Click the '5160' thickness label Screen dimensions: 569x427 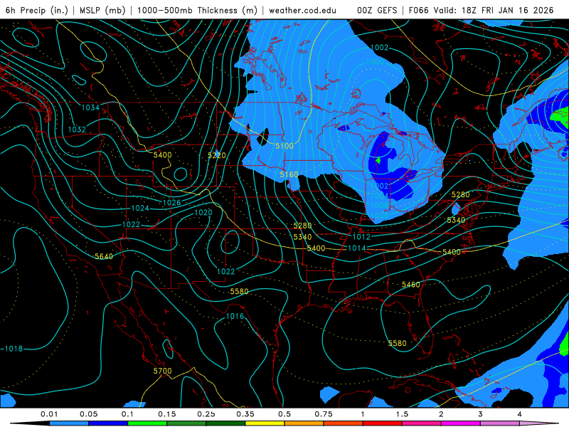coord(289,174)
